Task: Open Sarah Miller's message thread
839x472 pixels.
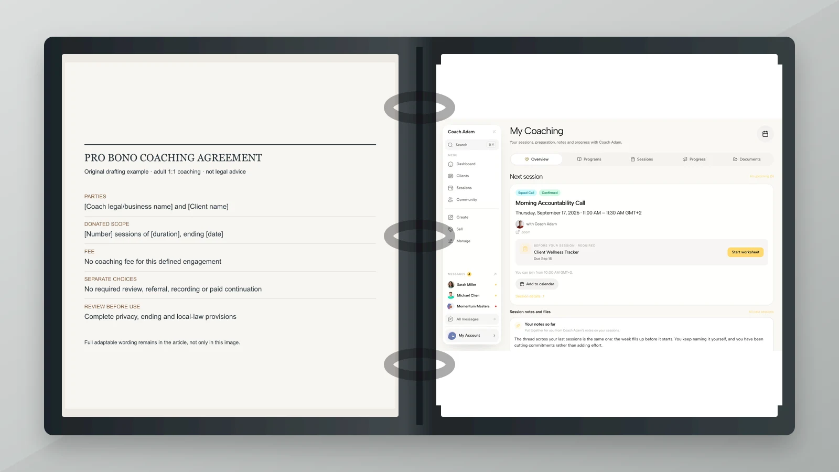Action: pos(471,285)
